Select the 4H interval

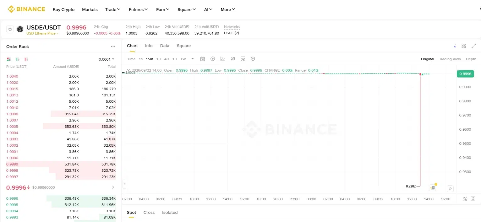(x=167, y=59)
